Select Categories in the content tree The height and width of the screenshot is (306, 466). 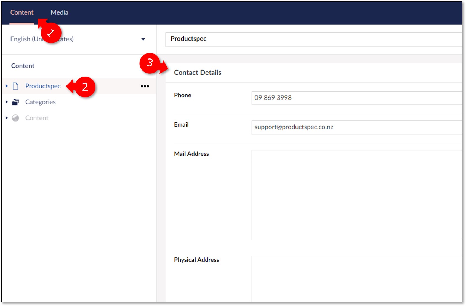point(41,102)
